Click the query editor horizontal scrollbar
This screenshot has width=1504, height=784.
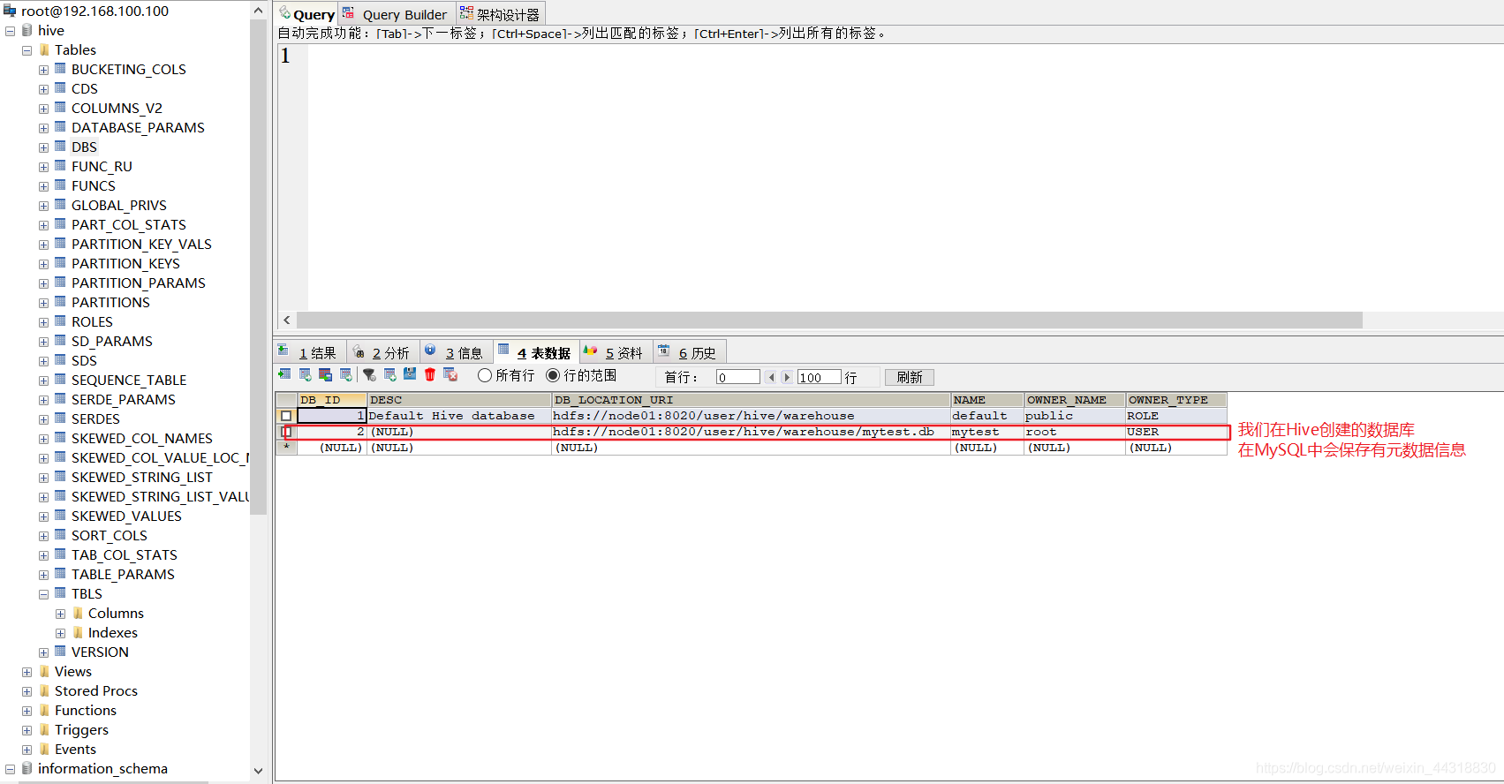(x=829, y=320)
